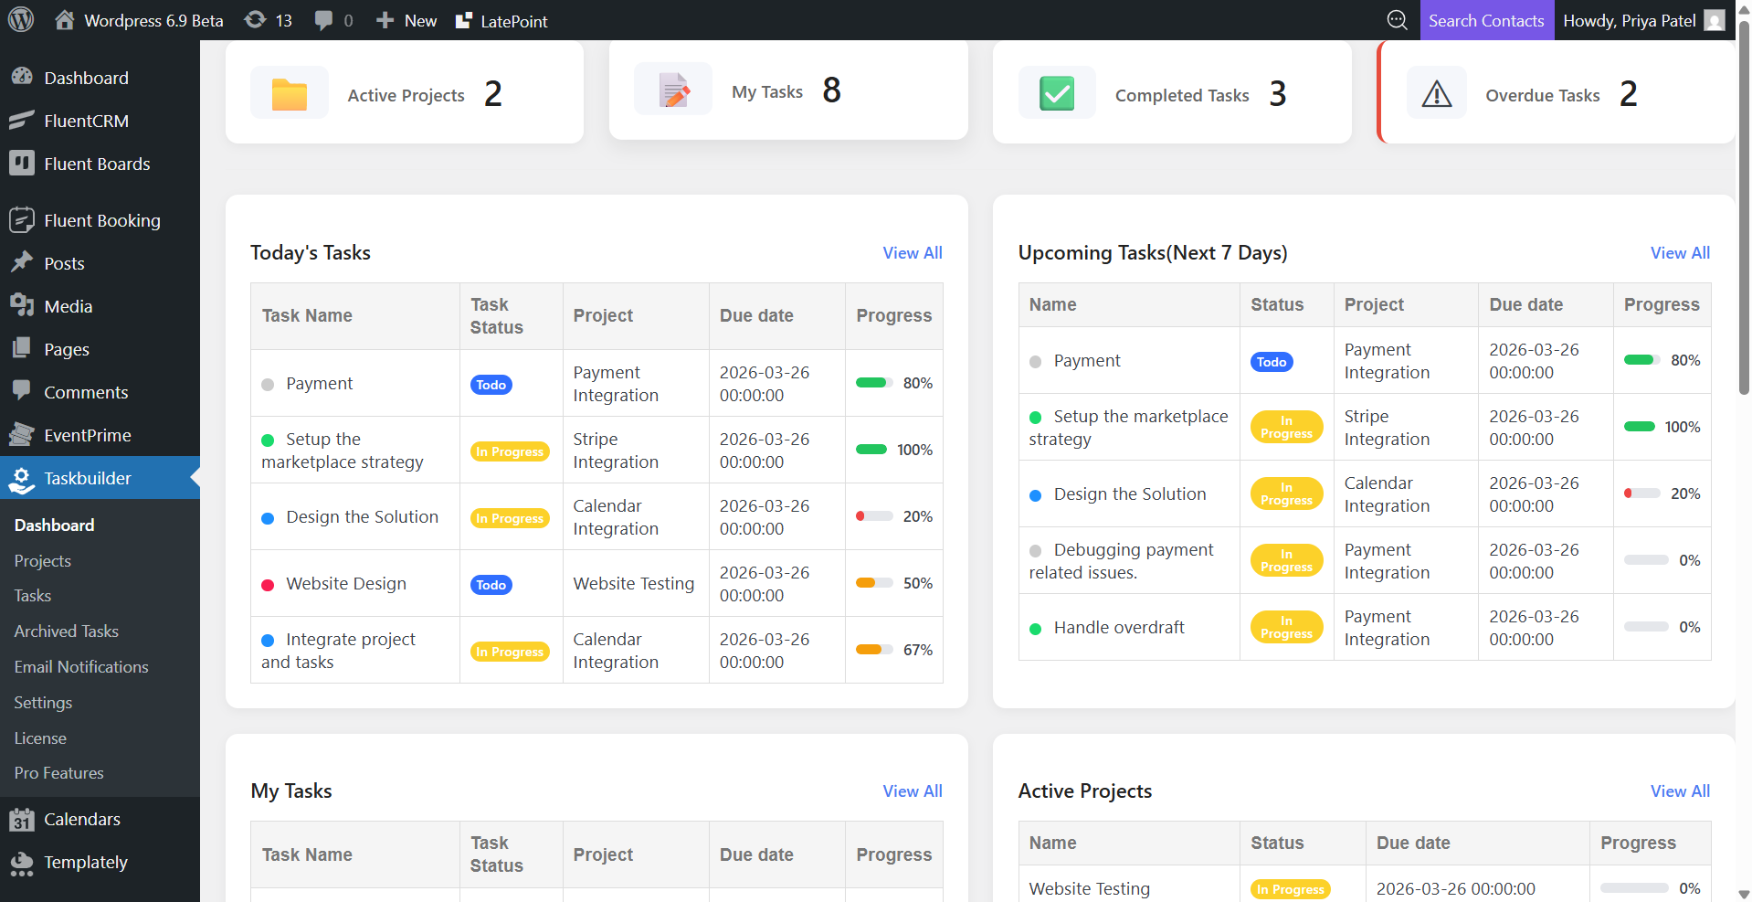Click the updates icon showing 13
The width and height of the screenshot is (1752, 902).
pos(267,19)
